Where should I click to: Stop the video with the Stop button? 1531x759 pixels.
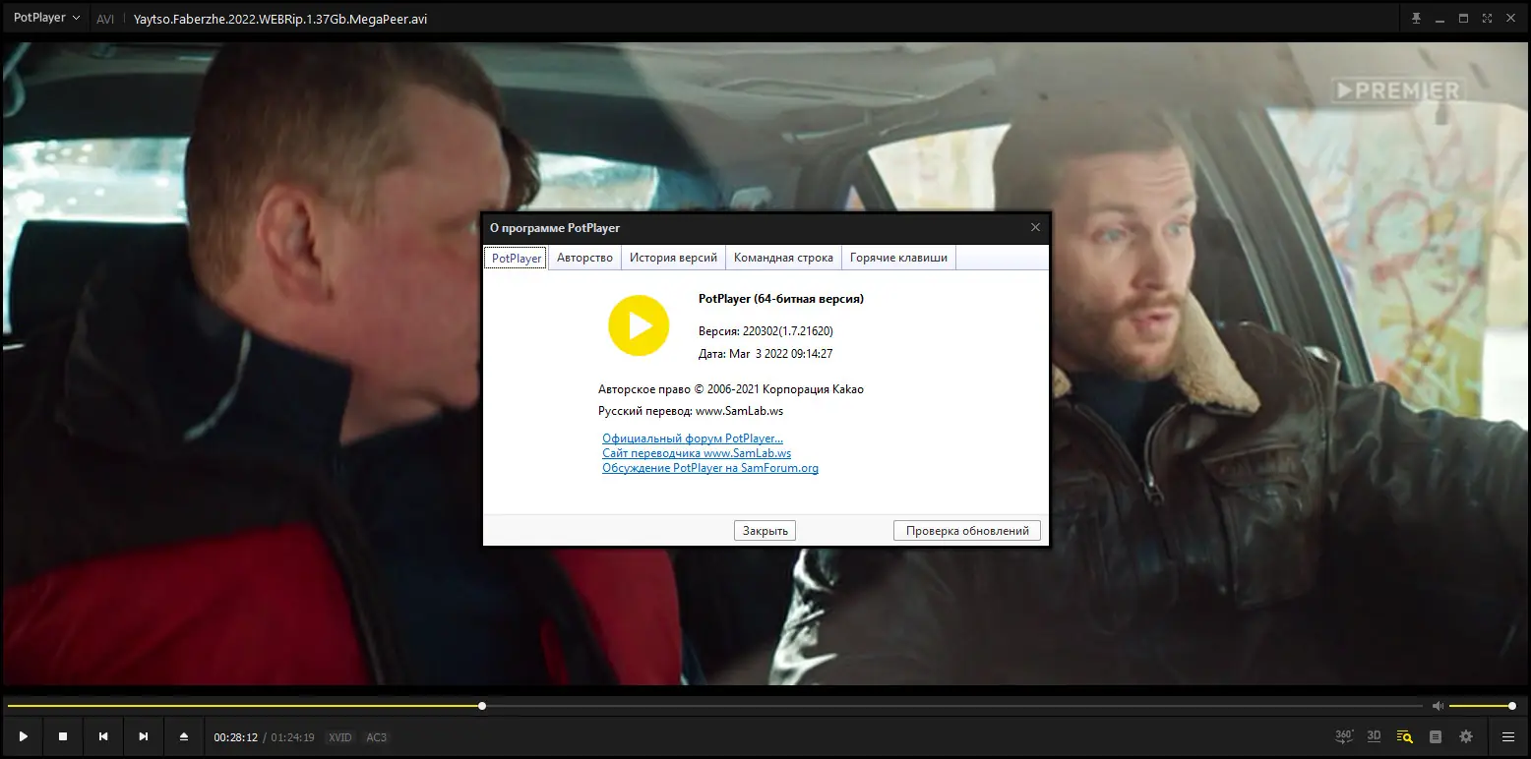coord(63,736)
